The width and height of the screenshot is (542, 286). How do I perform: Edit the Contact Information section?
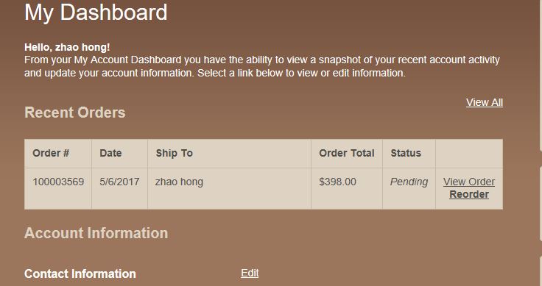(250, 273)
